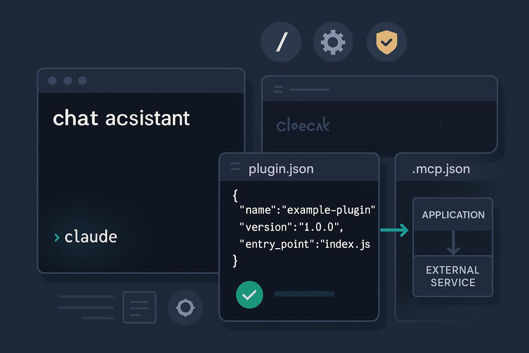This screenshot has height=353, width=529.
Task: Click the "version" line in plugin.json
Action: [291, 227]
